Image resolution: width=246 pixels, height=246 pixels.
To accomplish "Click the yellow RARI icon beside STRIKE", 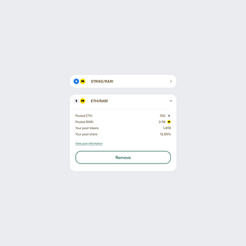I will point(82,81).
